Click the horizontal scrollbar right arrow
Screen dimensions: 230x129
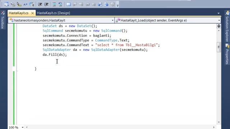click(214, 127)
